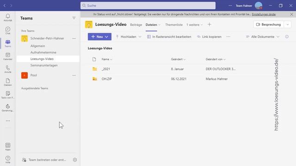Expand the Dateien tab chevron
296x166 pixels.
pos(159,25)
